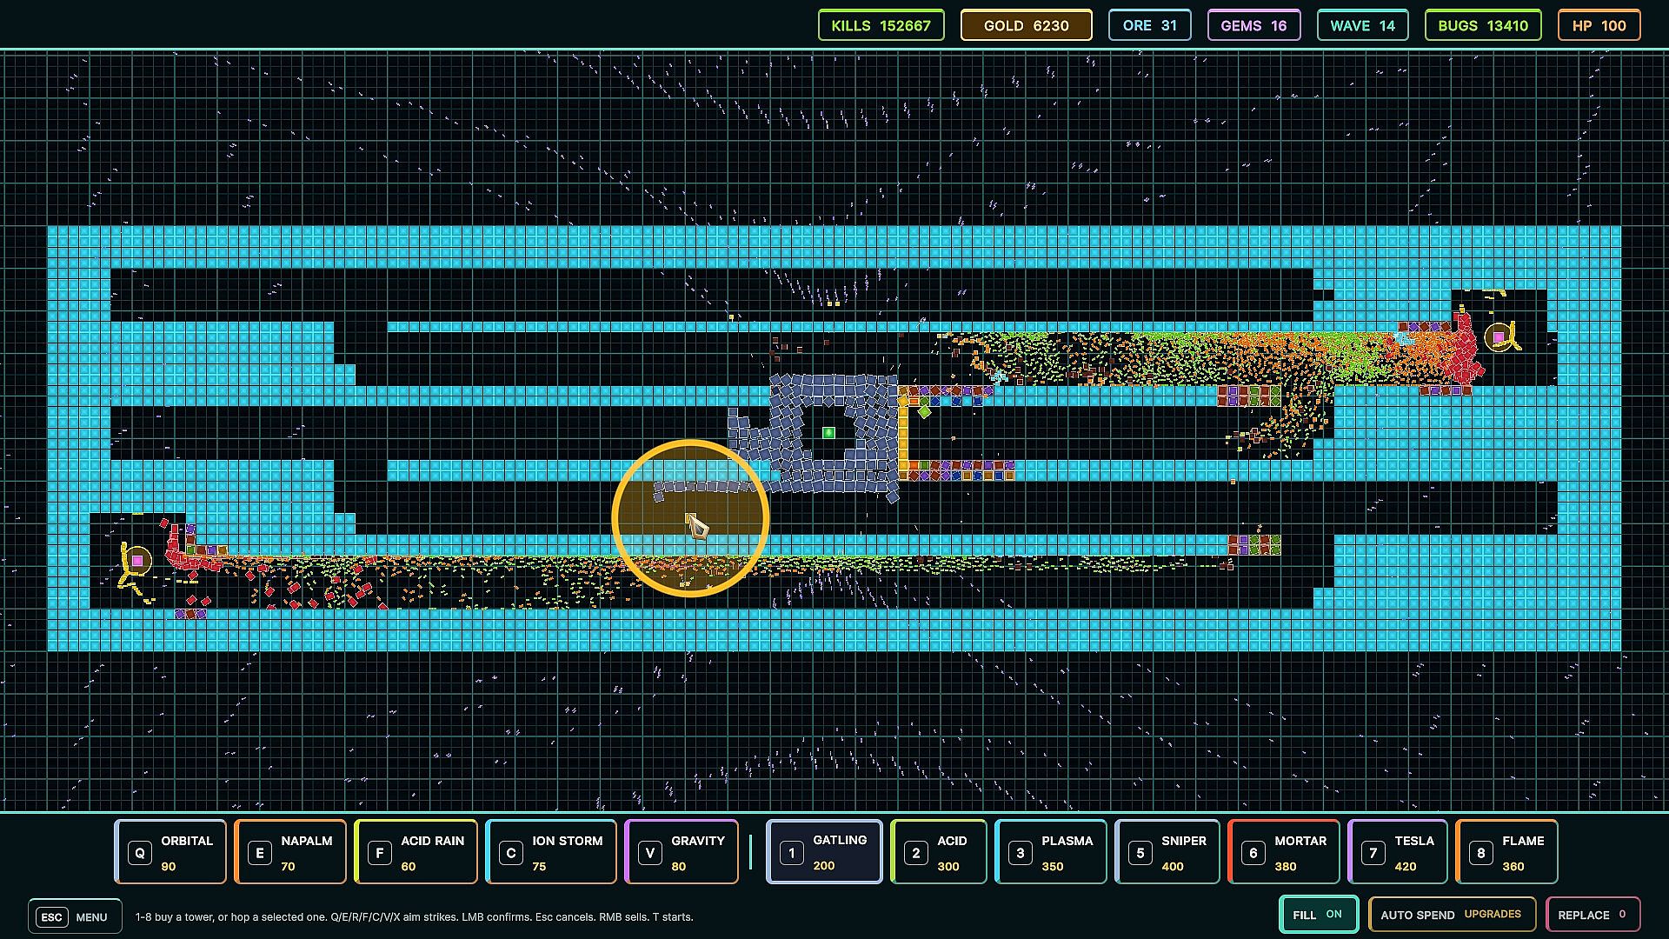Viewport: 1669px width, 939px height.
Task: Open the ESC Menu
Action: 75,916
